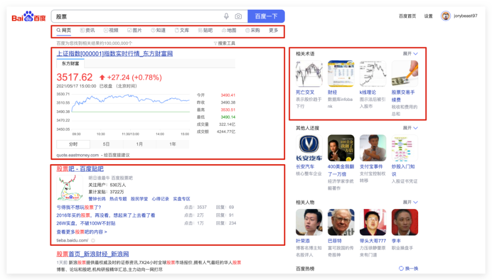This screenshot has height=280, width=492.
Task: Click the 带头大哥777 portrait
Action: click(373, 222)
